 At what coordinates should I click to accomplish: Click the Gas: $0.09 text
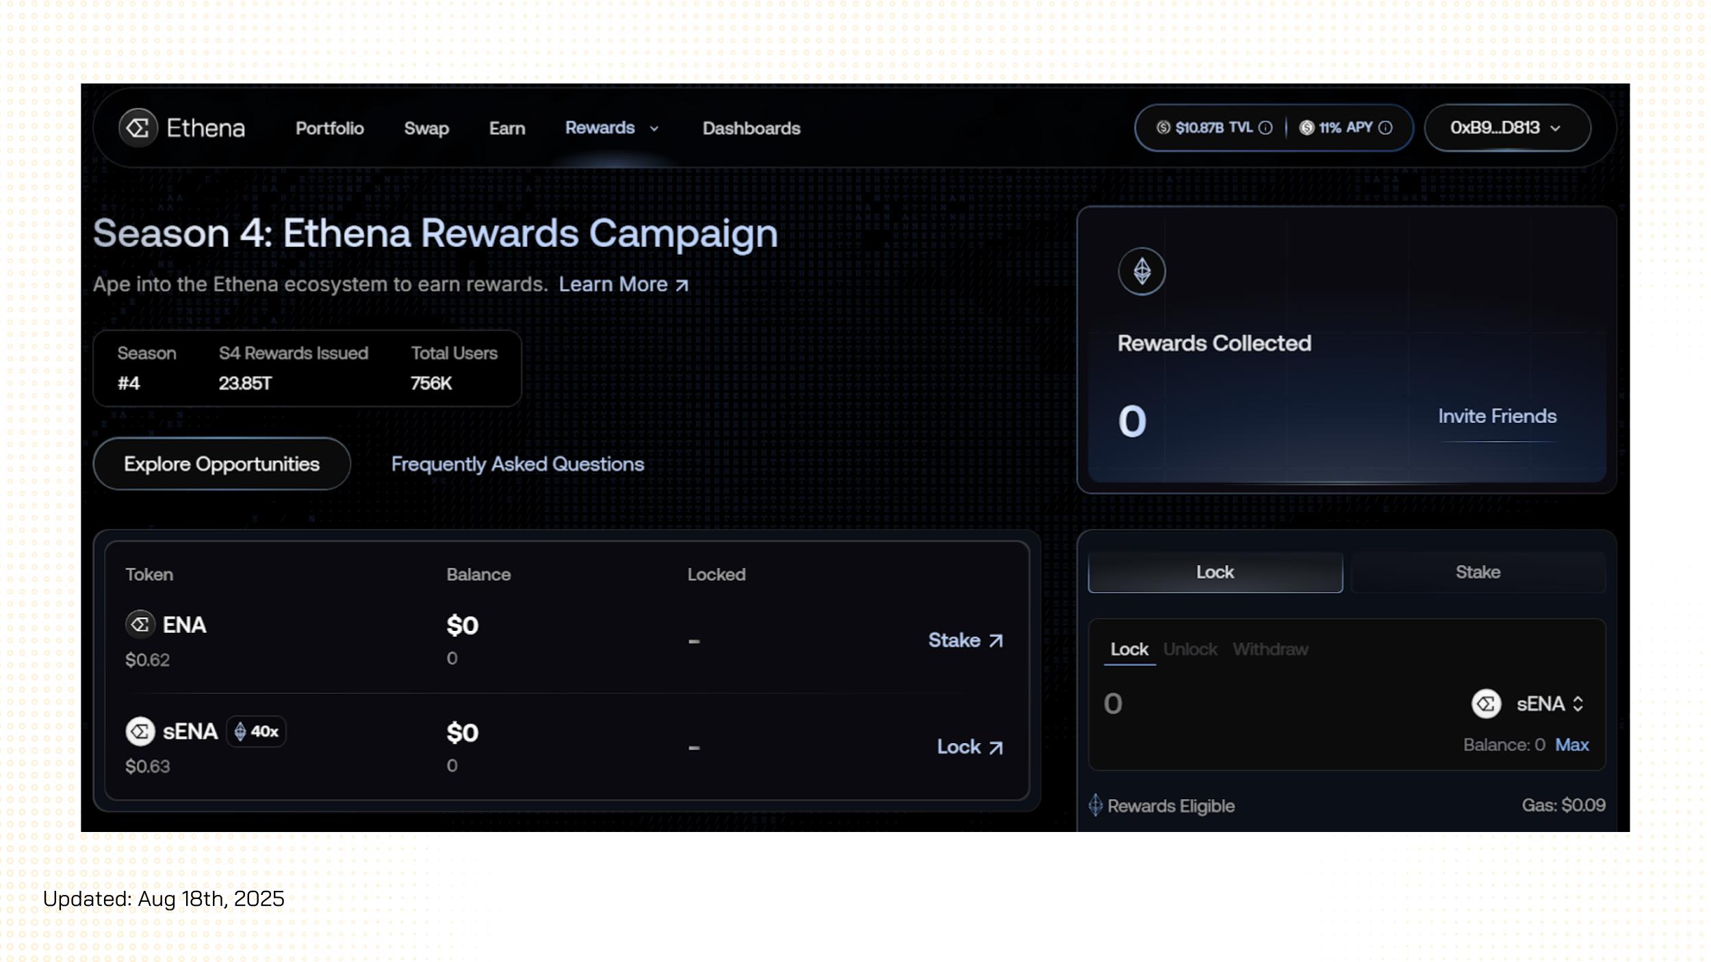[x=1563, y=805]
